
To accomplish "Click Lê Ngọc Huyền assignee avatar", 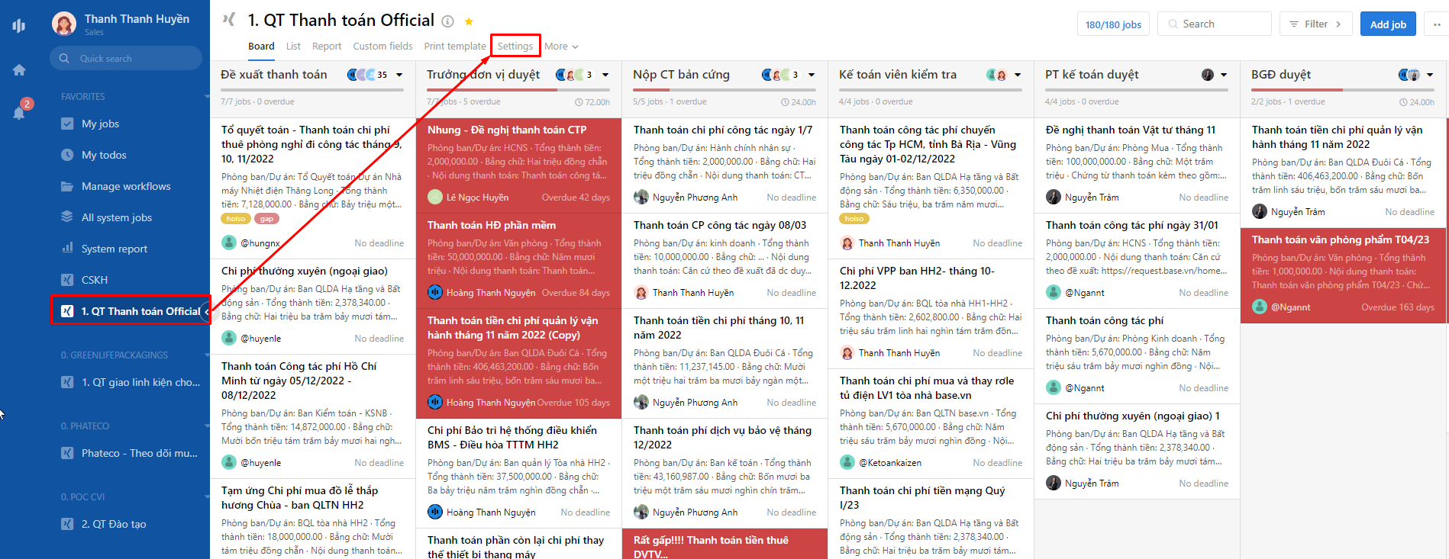I will (435, 197).
